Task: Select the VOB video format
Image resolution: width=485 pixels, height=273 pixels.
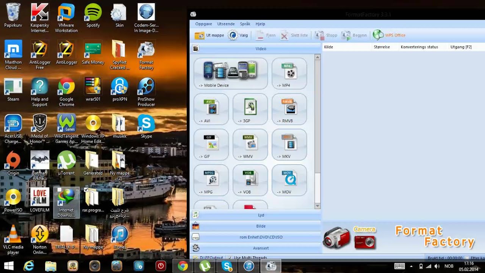Action: (250, 180)
